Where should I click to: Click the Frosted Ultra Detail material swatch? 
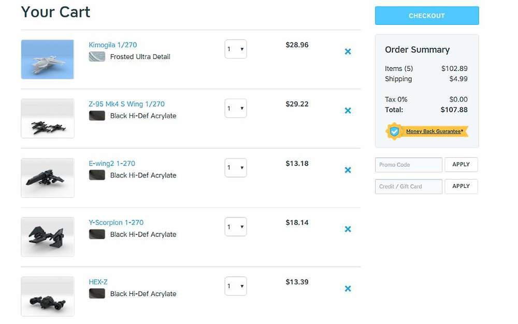click(97, 57)
